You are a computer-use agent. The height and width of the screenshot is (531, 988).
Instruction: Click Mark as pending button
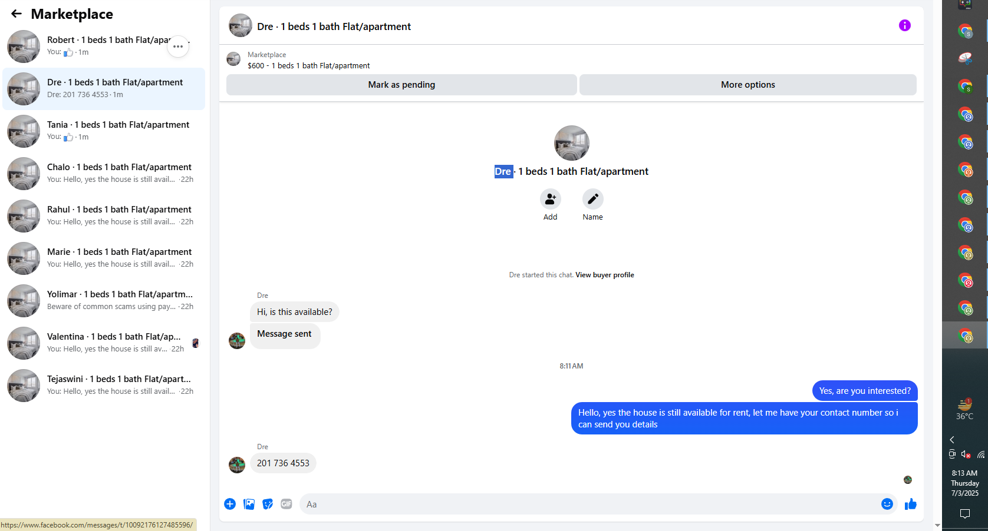pos(401,85)
